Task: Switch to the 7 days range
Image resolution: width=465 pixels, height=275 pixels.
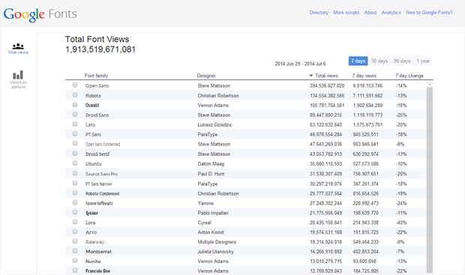Action: (358, 61)
